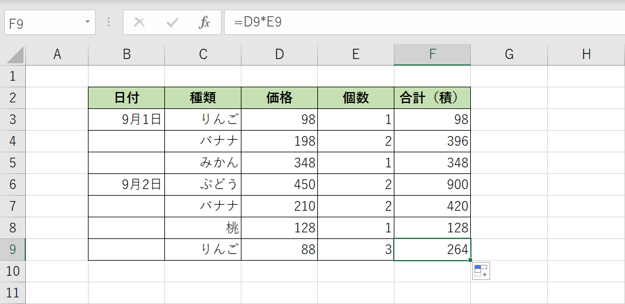Viewport: 625px width, 304px height.
Task: Select column G header
Action: point(509,55)
